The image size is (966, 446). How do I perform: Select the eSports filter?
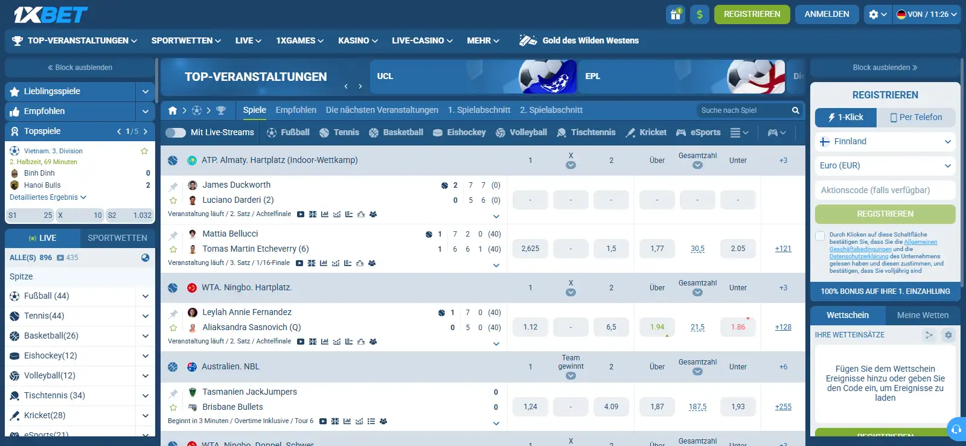[699, 133]
